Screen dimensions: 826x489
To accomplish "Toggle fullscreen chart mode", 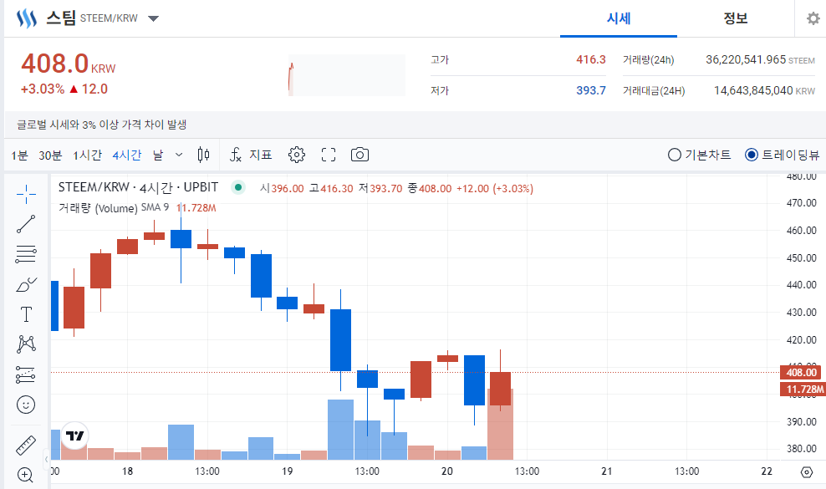I will click(x=329, y=155).
